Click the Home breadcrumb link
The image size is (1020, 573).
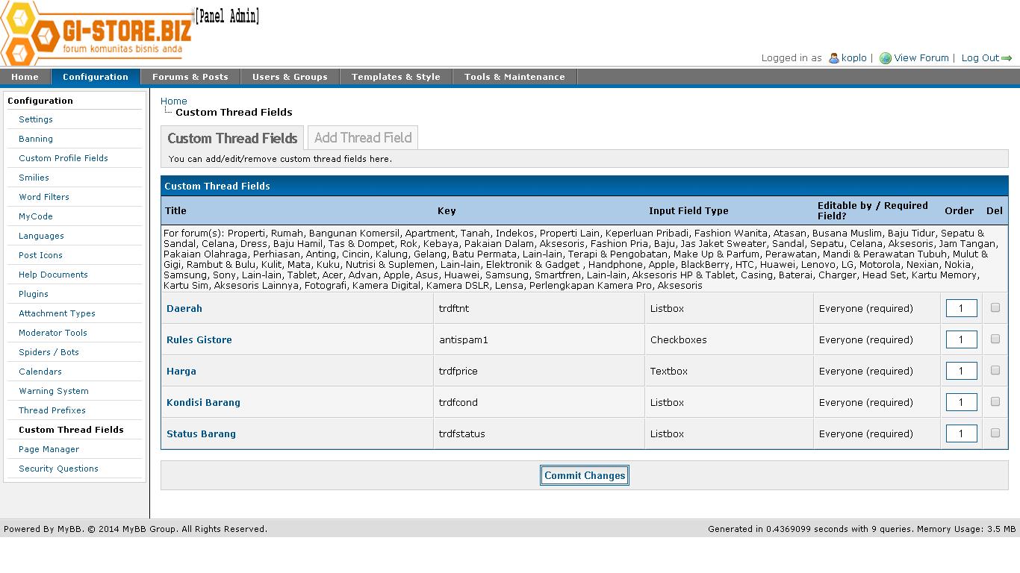tap(174, 101)
